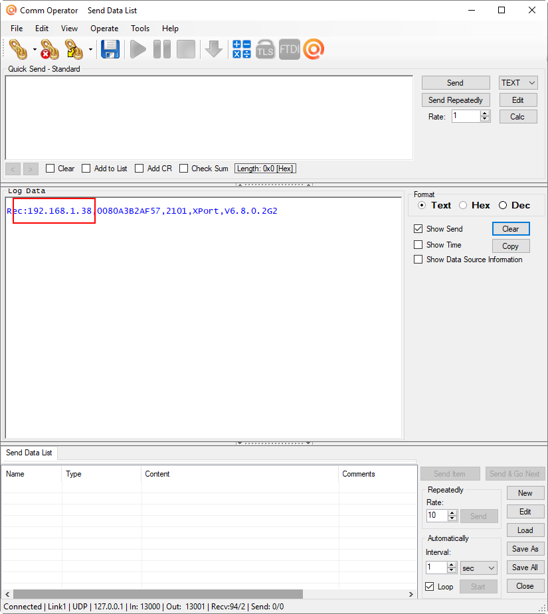The image size is (548, 614).
Task: Click the Pause toolbar button
Action: point(162,49)
